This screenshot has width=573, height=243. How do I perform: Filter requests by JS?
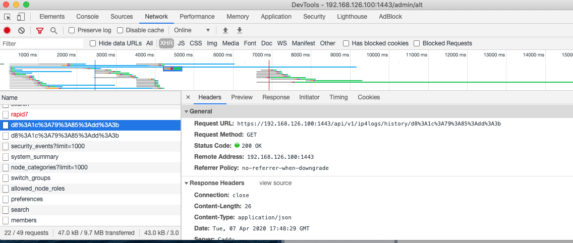point(181,43)
